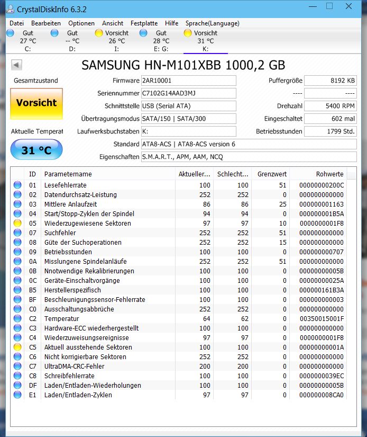Image resolution: width=367 pixels, height=437 pixels.
Task: Click the Standard field ATA8-ACS
Action: (249, 144)
